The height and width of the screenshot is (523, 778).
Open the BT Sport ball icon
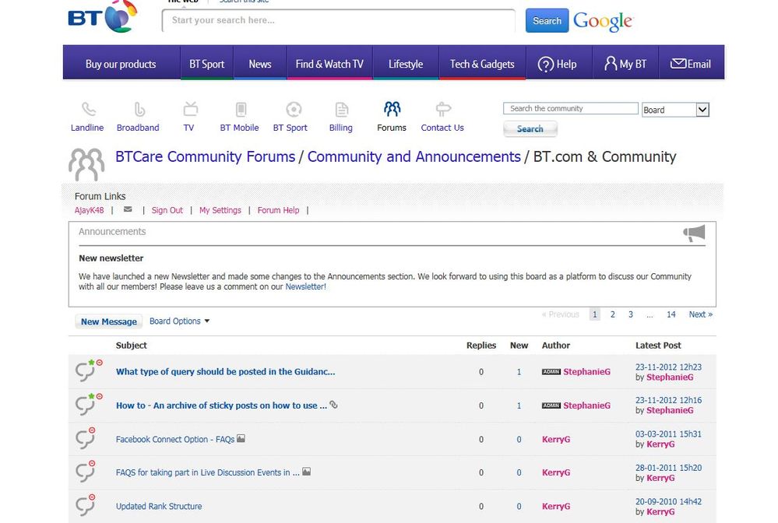pyautogui.click(x=294, y=109)
